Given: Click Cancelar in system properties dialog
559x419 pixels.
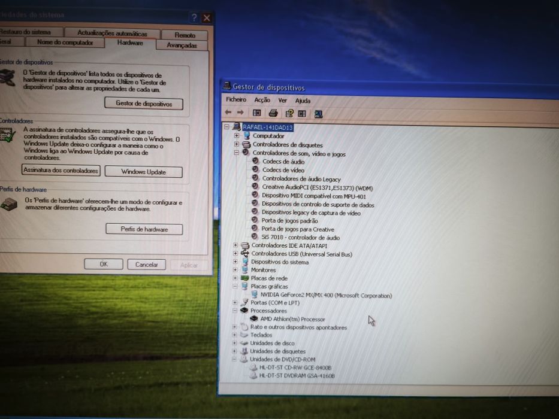Looking at the screenshot, I should 147,265.
